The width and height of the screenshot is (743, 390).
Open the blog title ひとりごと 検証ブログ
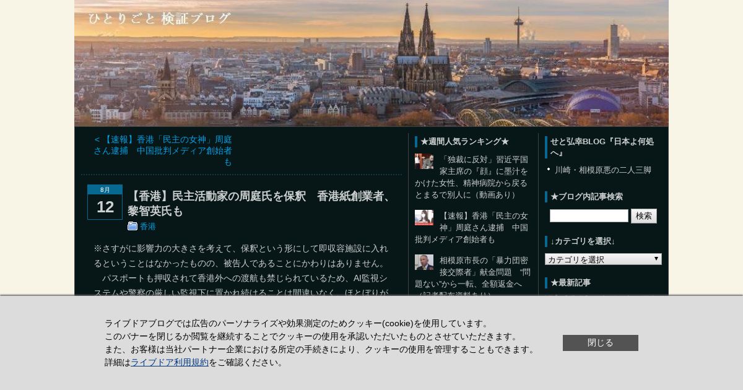[x=160, y=19]
